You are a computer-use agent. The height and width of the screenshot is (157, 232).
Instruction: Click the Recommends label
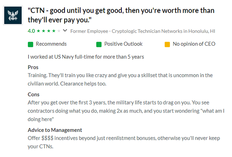(51, 44)
